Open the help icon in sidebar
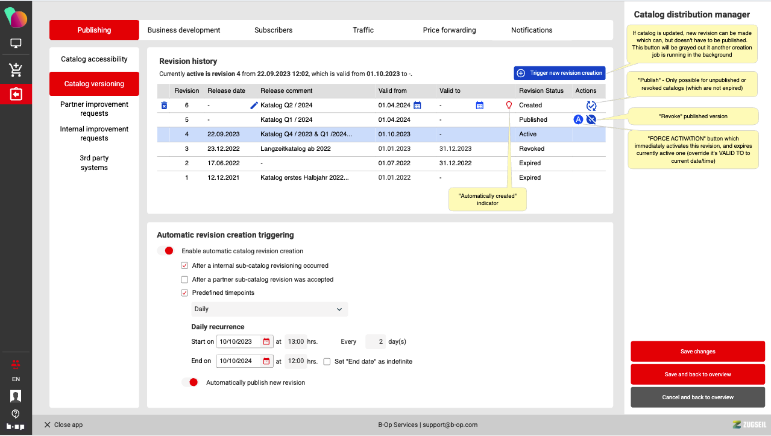Viewport: 771px width, 436px height. click(x=16, y=414)
